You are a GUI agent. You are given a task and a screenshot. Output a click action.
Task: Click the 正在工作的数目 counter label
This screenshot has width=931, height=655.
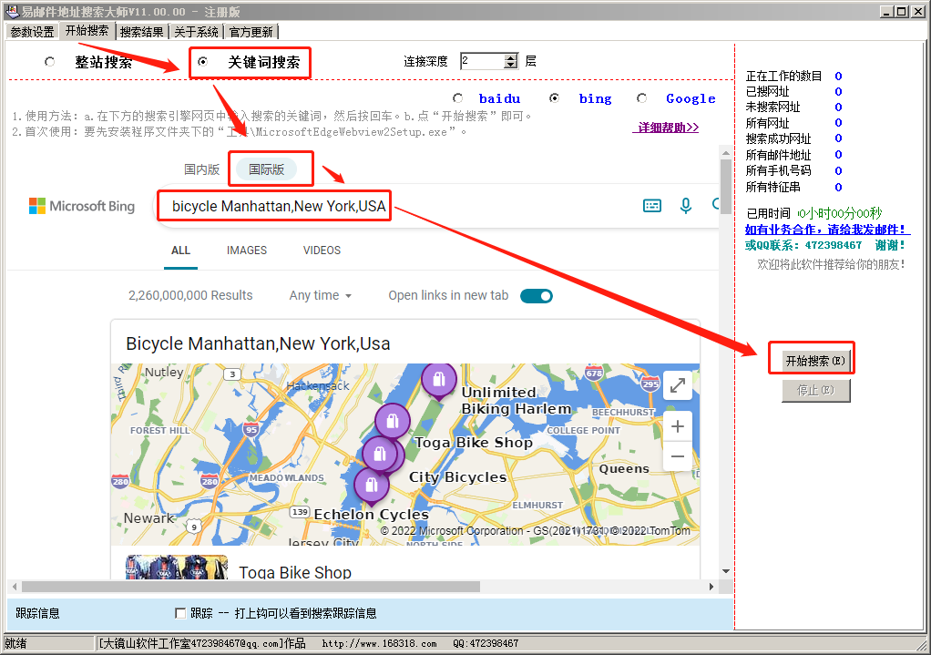(783, 76)
